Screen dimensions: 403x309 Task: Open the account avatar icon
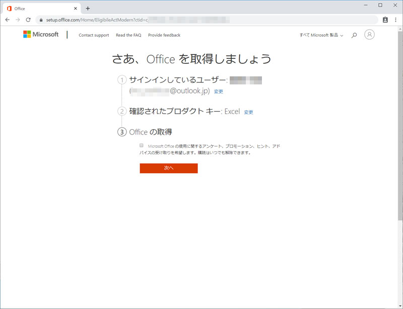369,34
